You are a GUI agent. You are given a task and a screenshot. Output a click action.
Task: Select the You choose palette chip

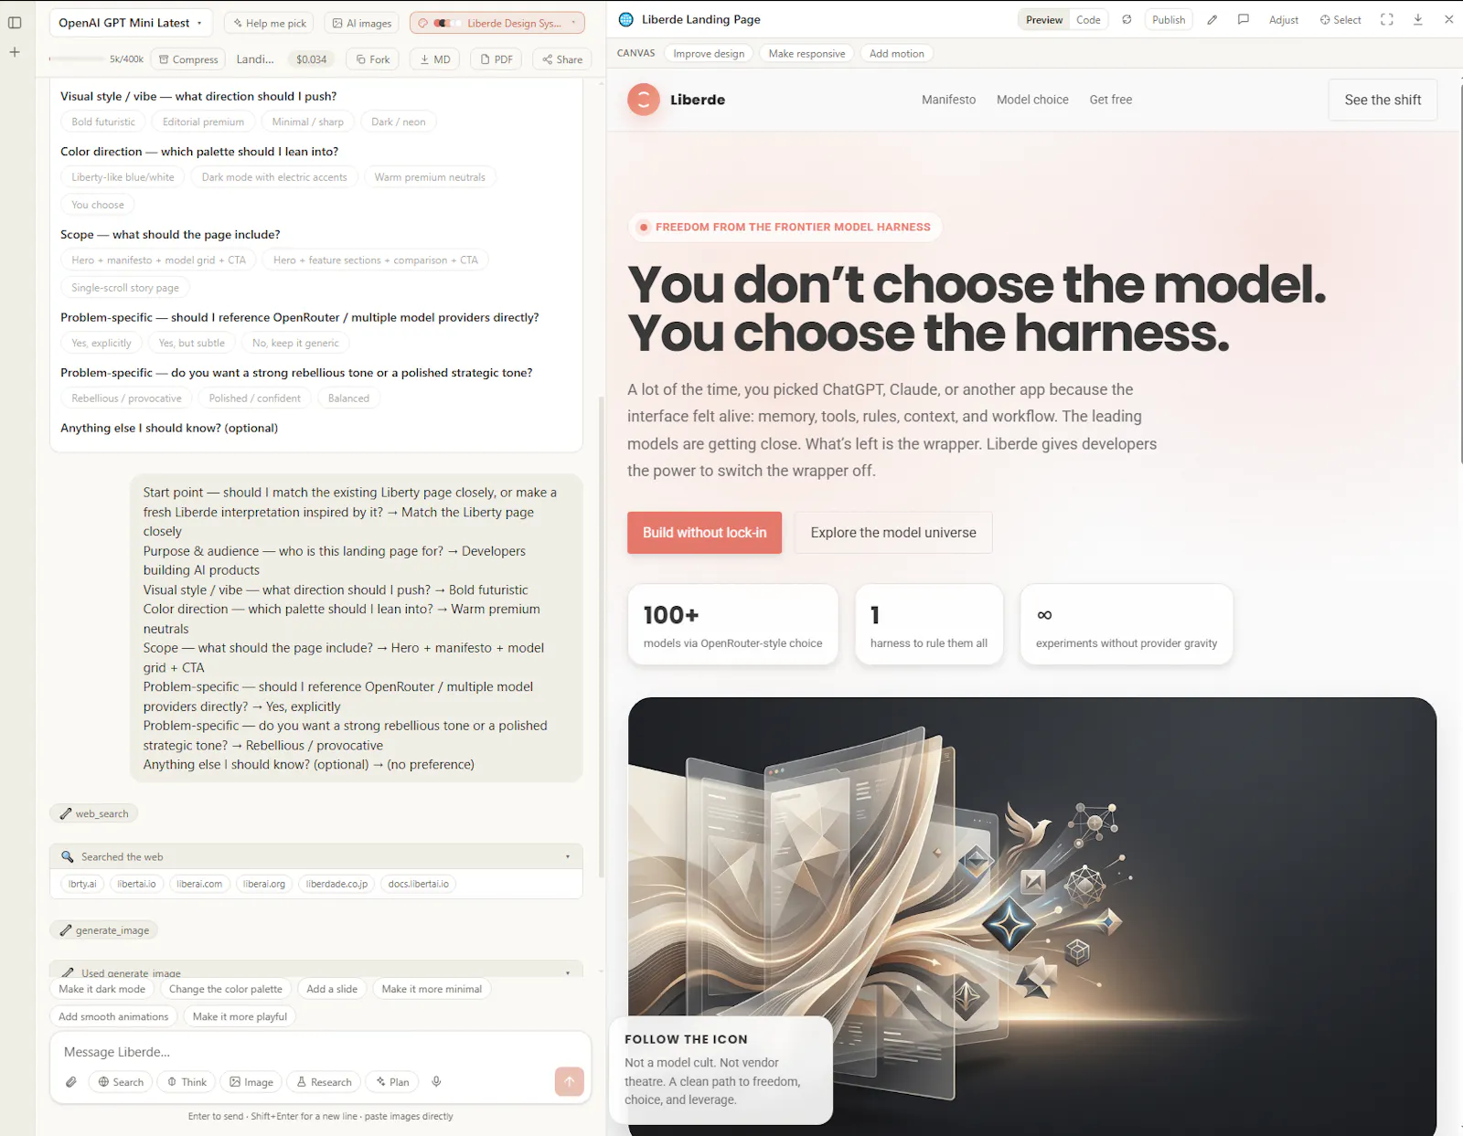point(98,205)
